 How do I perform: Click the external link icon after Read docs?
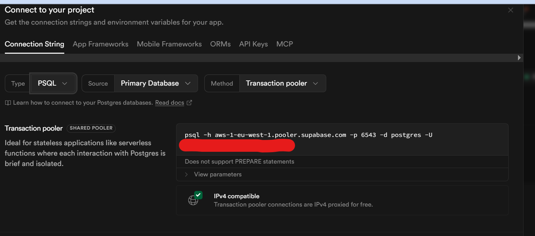[x=189, y=103]
